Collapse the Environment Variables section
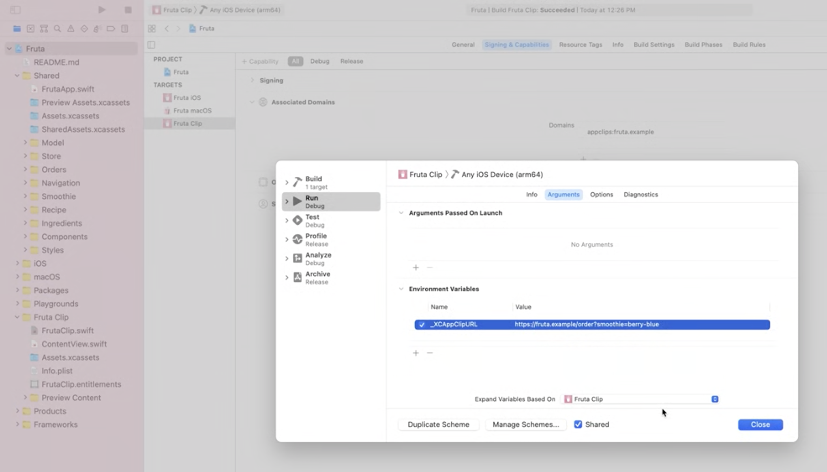 tap(401, 289)
